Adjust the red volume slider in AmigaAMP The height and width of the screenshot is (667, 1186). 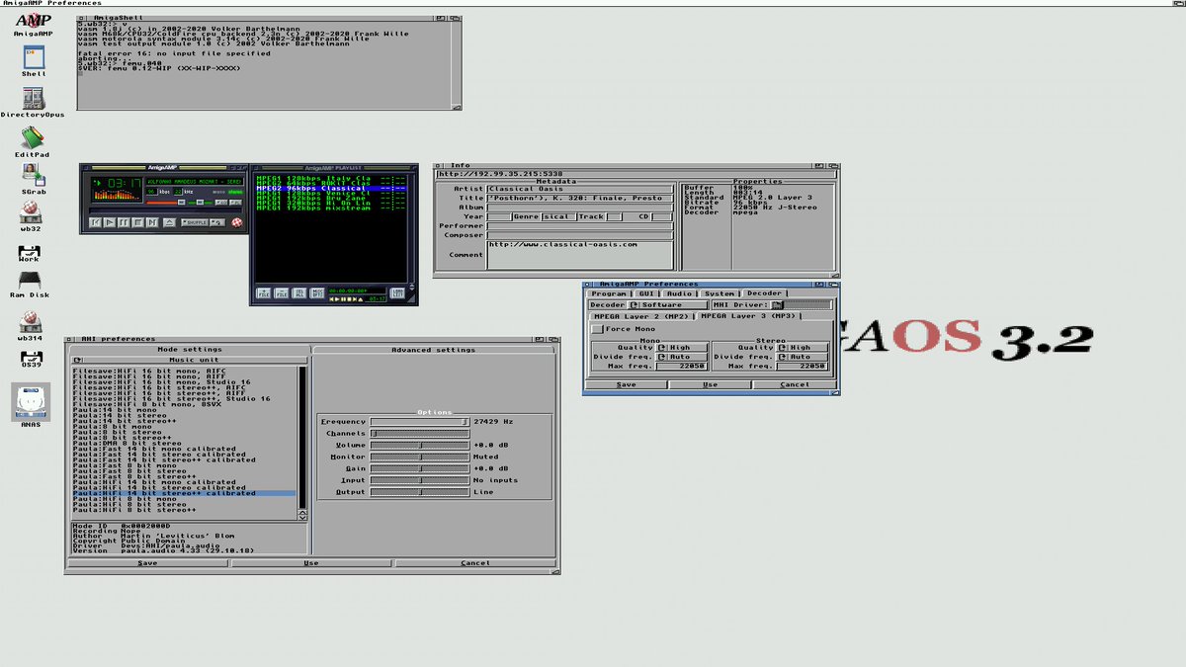click(x=166, y=203)
